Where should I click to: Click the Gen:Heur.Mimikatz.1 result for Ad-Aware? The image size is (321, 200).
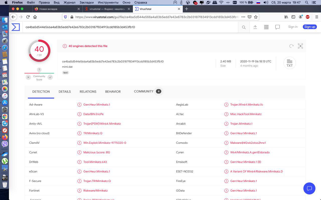[97, 104]
